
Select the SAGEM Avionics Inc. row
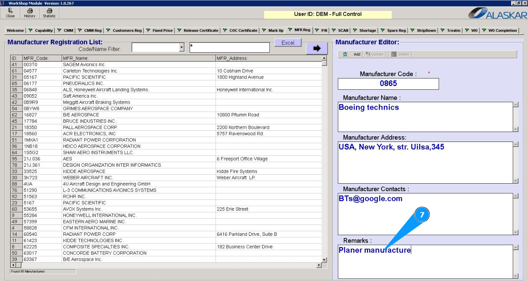point(166,65)
